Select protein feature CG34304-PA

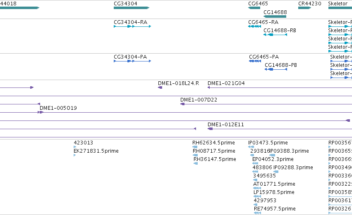point(132,61)
